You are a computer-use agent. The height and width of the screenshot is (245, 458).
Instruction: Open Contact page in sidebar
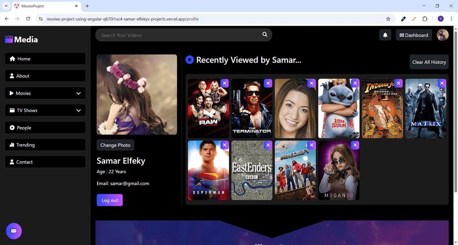45,162
